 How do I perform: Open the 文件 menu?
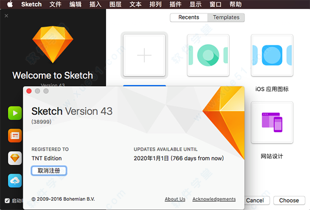coord(55,4)
